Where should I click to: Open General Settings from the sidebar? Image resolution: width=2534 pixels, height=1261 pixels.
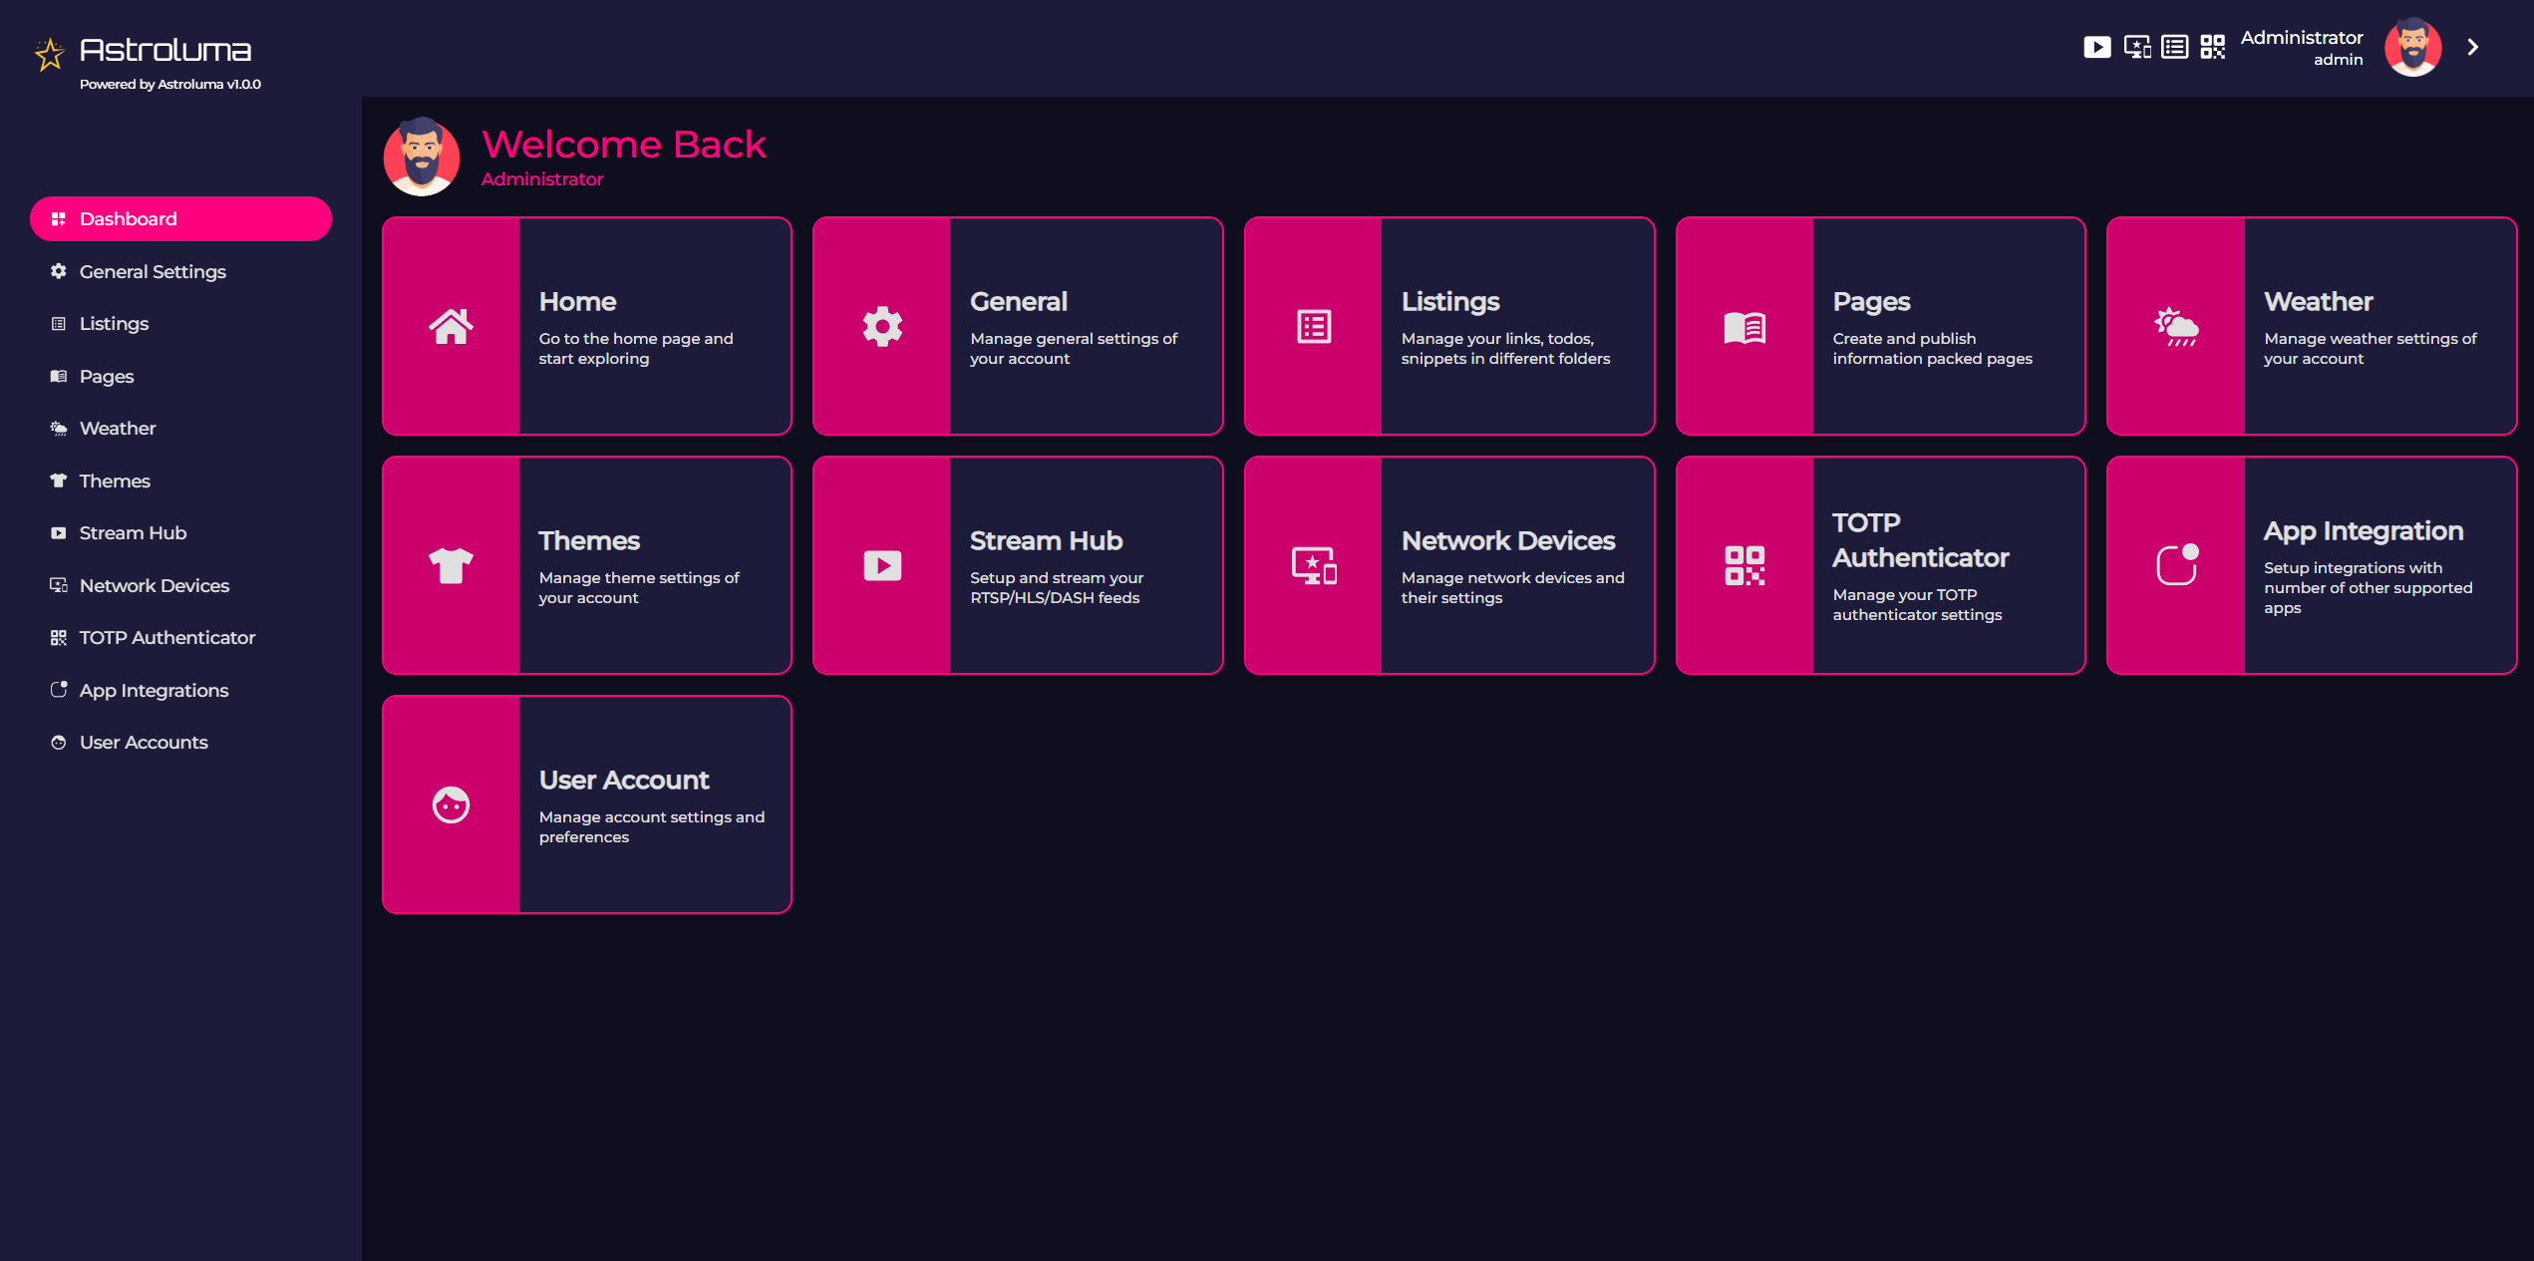pyautogui.click(x=153, y=271)
